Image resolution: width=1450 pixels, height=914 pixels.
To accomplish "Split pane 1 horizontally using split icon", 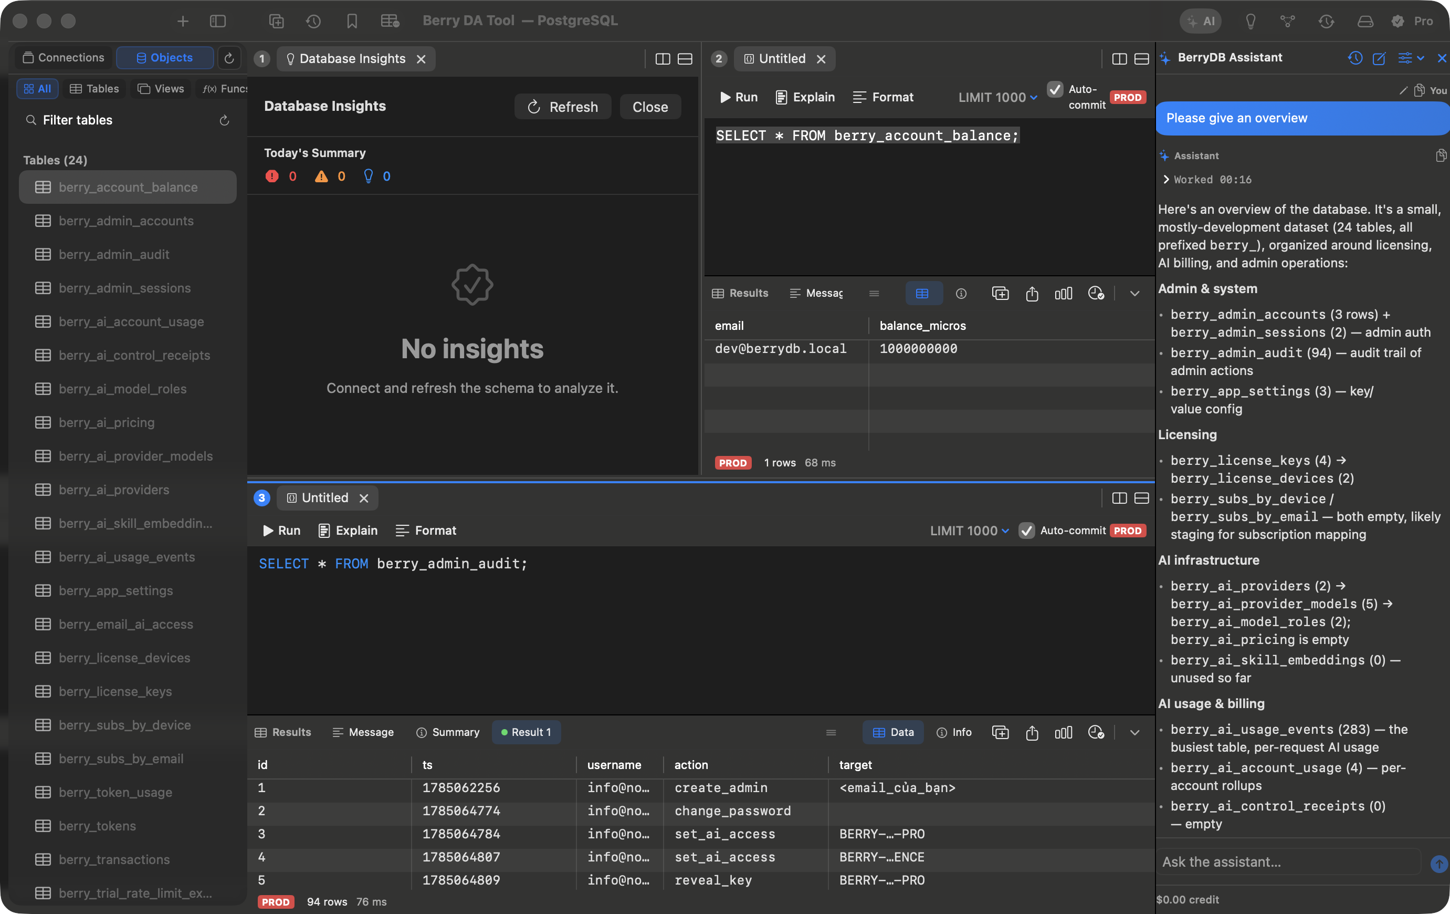I will tap(685, 59).
